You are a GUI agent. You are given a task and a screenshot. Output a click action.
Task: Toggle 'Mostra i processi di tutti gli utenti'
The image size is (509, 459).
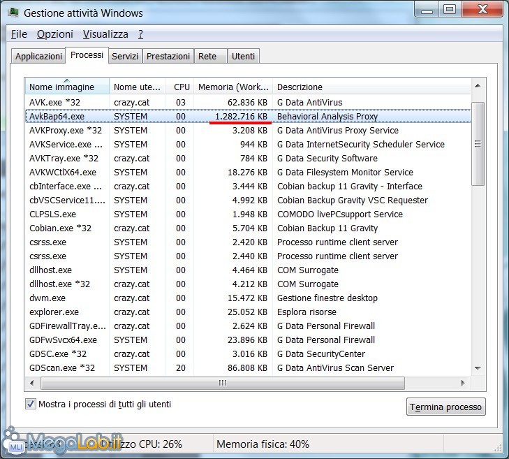pyautogui.click(x=31, y=404)
